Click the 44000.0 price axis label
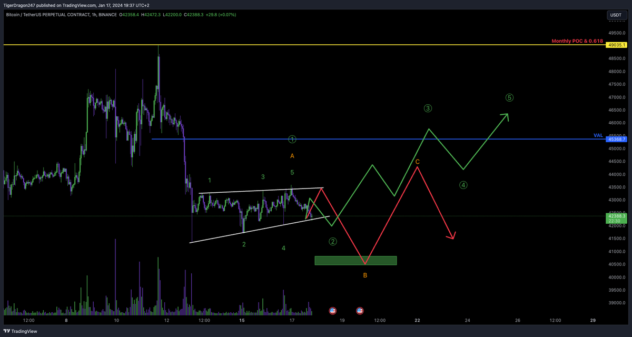This screenshot has width=632, height=337. [x=616, y=174]
